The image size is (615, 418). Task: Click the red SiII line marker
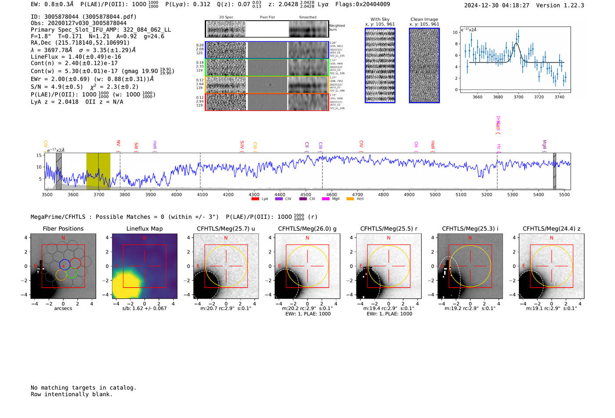136,146
